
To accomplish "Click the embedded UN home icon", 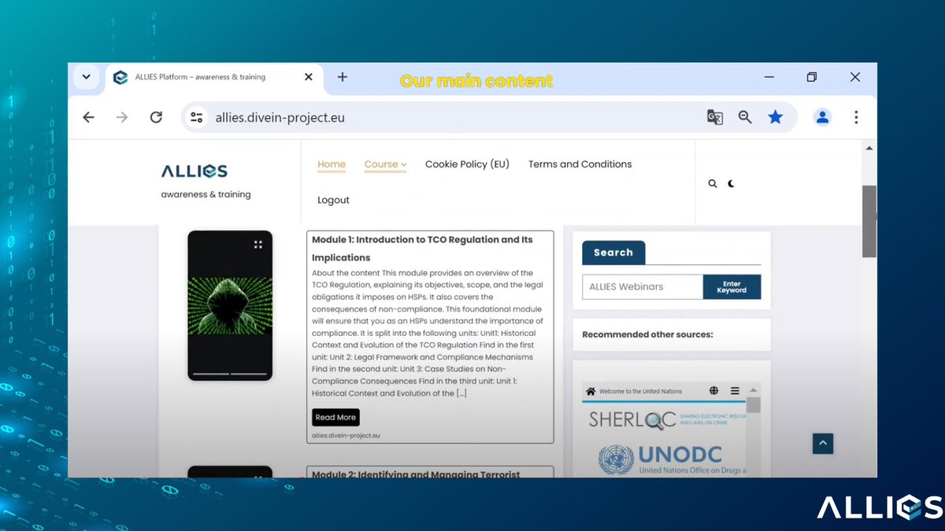I will point(591,391).
